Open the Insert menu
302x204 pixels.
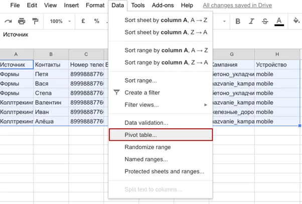point(71,5)
